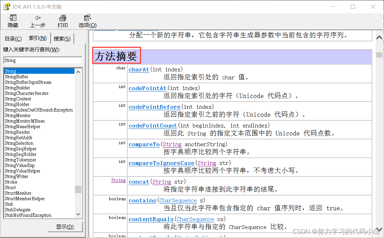This screenshot has width=384, height=238.
Task: Select StringTokenizer index entry
Action: pos(20,160)
